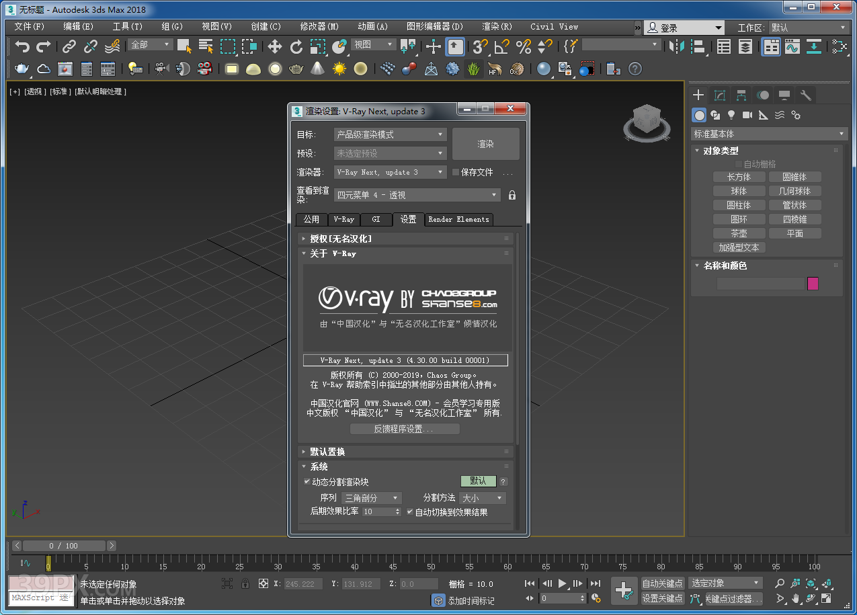The width and height of the screenshot is (857, 615).
Task: Click the Undo arrow in the main toolbar
Action: click(x=23, y=46)
